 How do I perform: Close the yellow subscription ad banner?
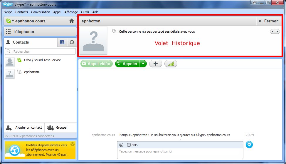pos(73,144)
